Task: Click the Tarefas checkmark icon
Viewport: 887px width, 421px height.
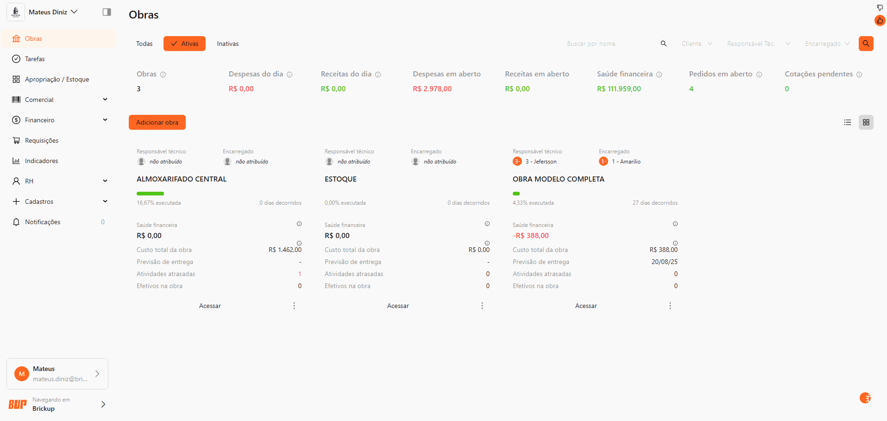Action: [16, 59]
